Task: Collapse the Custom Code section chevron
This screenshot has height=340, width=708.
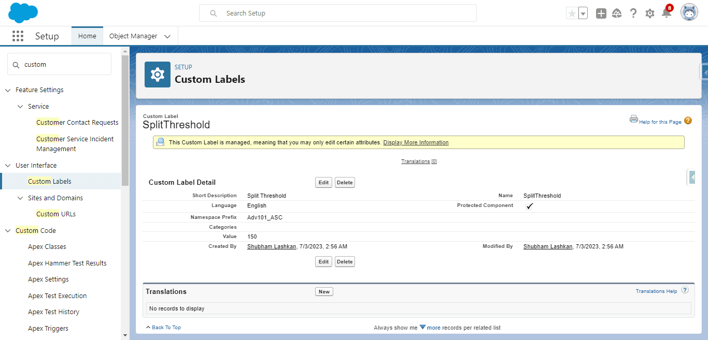Action: click(8, 231)
